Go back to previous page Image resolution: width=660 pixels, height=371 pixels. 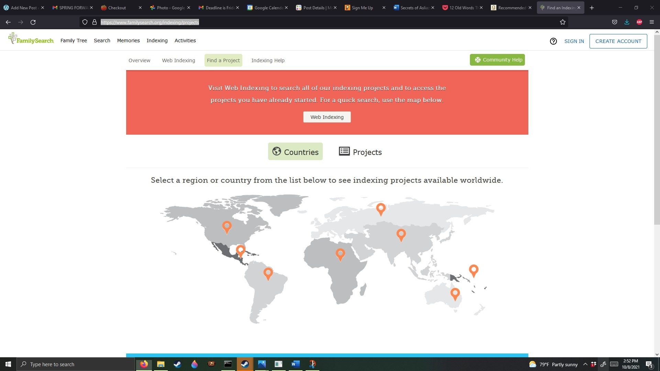(8, 22)
